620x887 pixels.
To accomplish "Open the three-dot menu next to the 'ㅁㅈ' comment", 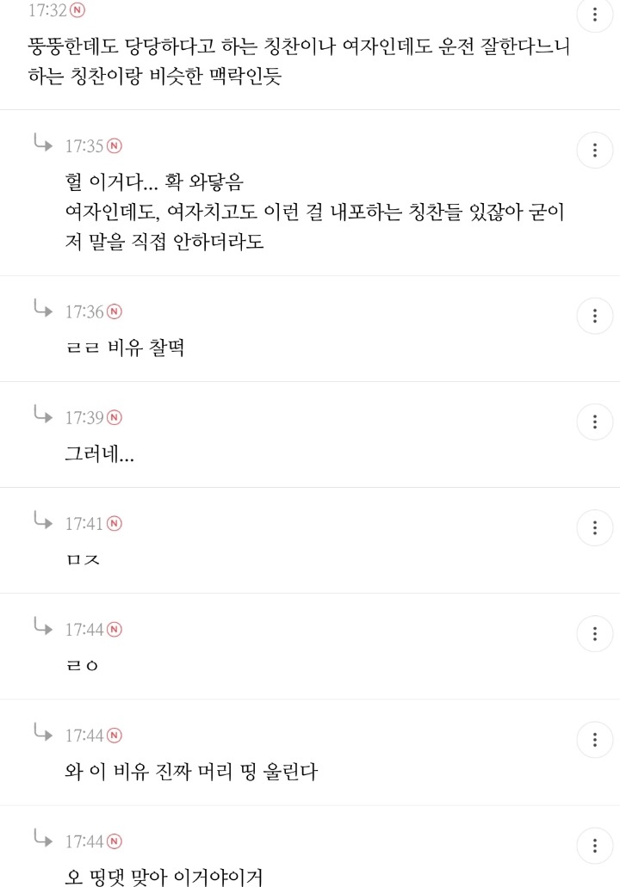I will coord(595,527).
